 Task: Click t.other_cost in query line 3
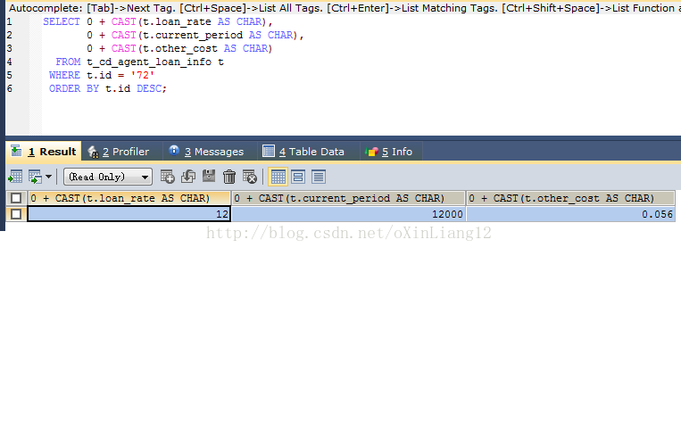(180, 48)
